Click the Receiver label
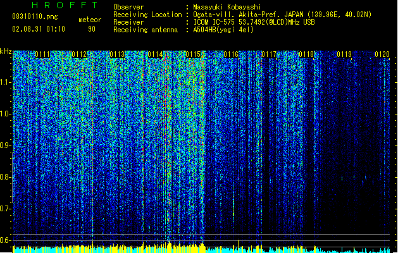 (128, 22)
